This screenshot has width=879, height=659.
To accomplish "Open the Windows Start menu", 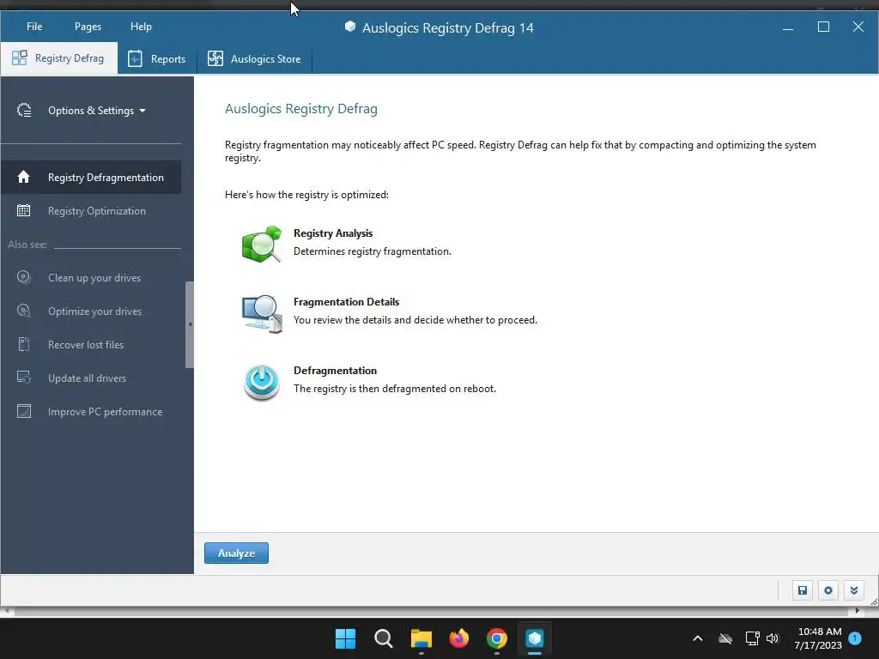I will pos(345,638).
